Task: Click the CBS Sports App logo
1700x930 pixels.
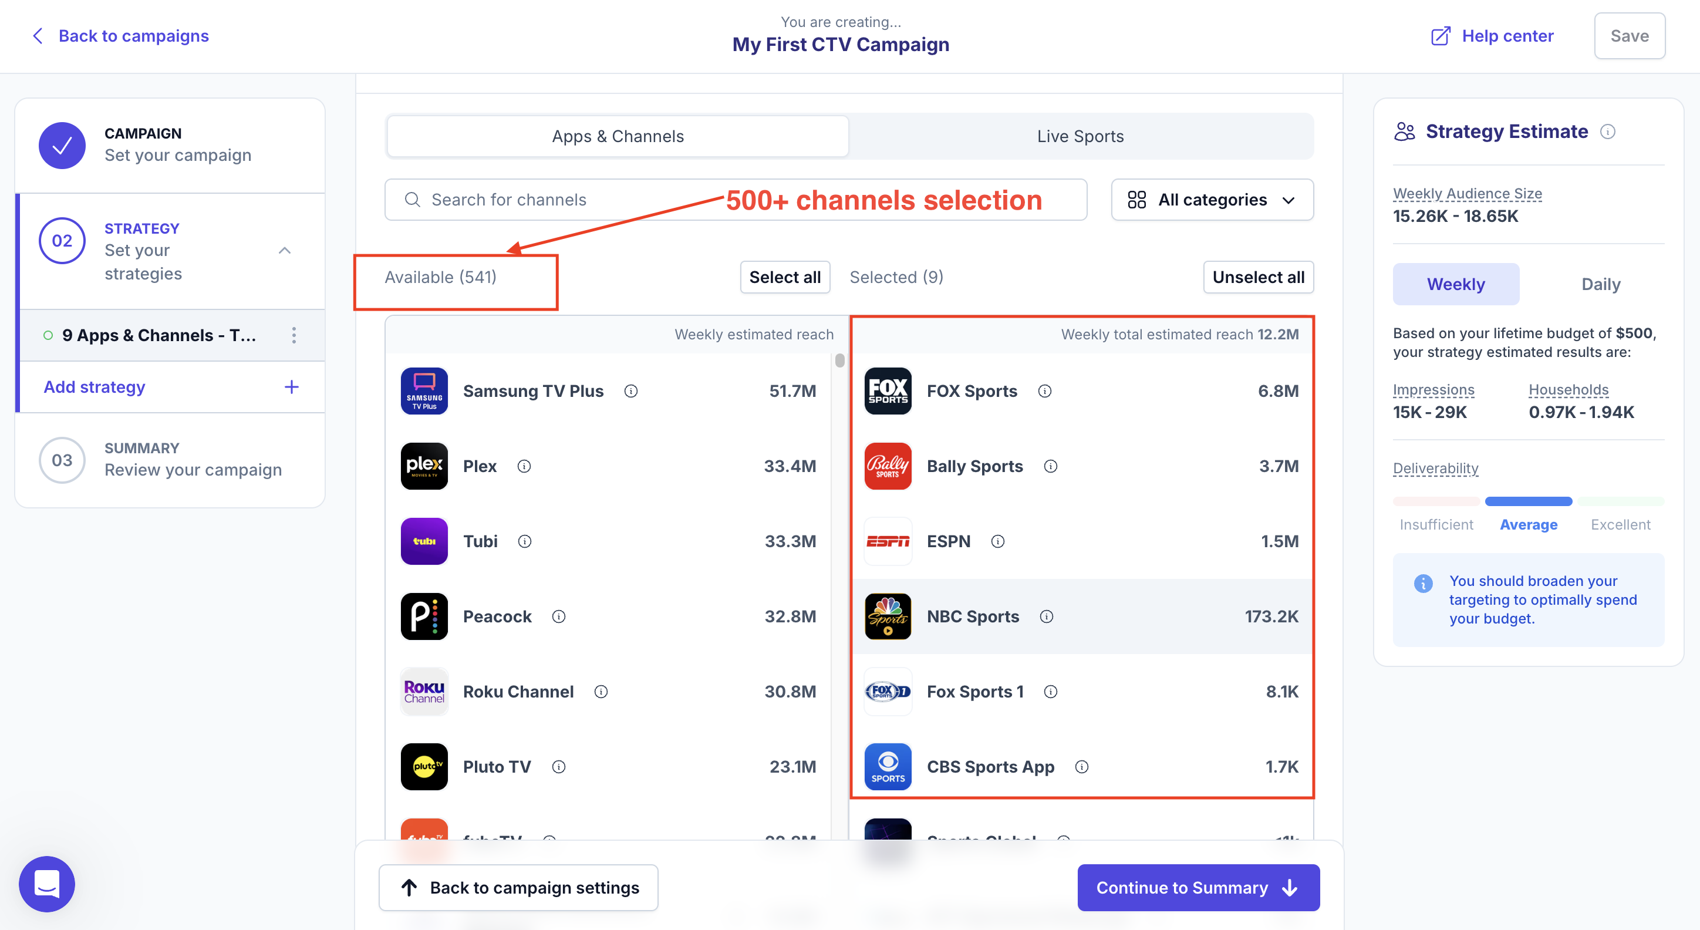Action: [x=888, y=767]
